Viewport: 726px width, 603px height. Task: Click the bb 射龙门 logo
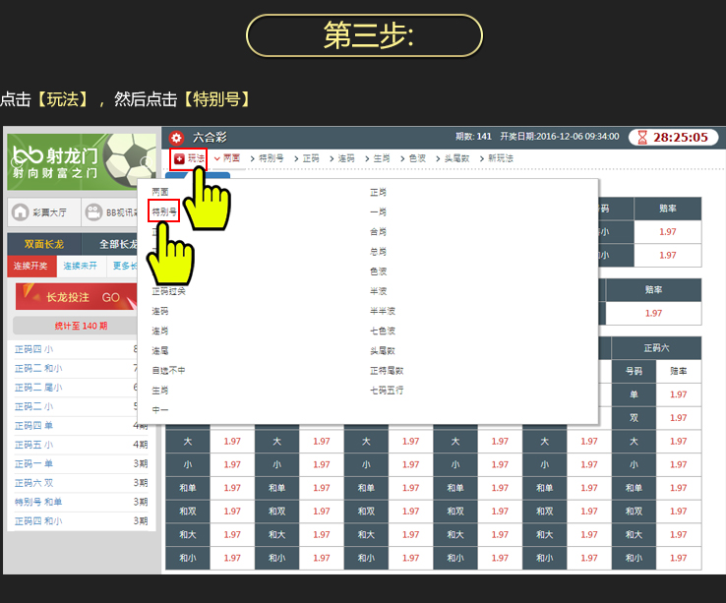point(54,160)
